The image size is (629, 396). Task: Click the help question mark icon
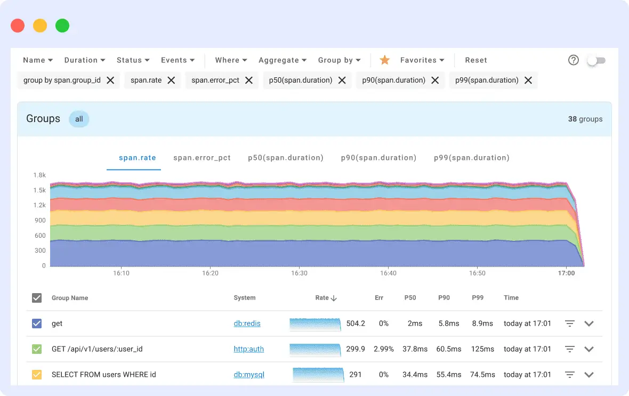(573, 60)
